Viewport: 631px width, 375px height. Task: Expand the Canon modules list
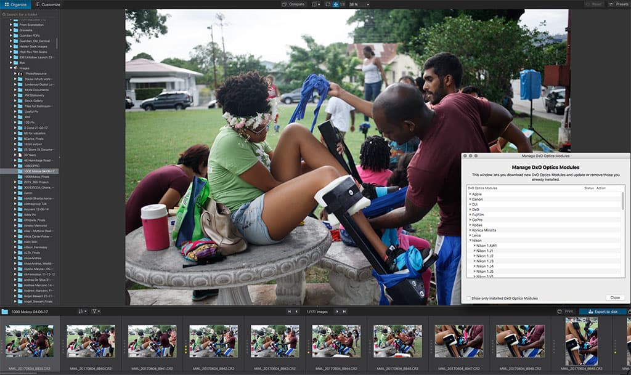point(470,199)
